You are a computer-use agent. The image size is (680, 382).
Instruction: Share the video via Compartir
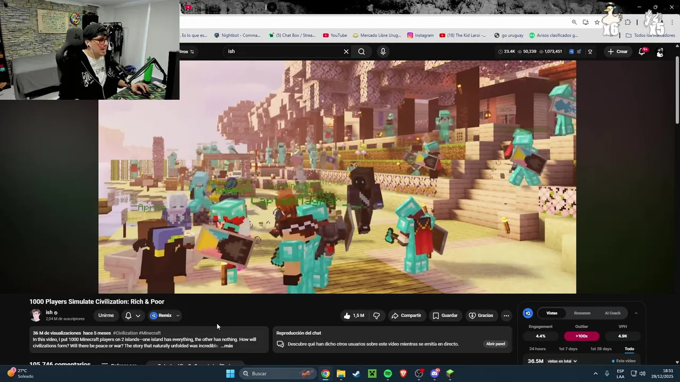tap(406, 316)
